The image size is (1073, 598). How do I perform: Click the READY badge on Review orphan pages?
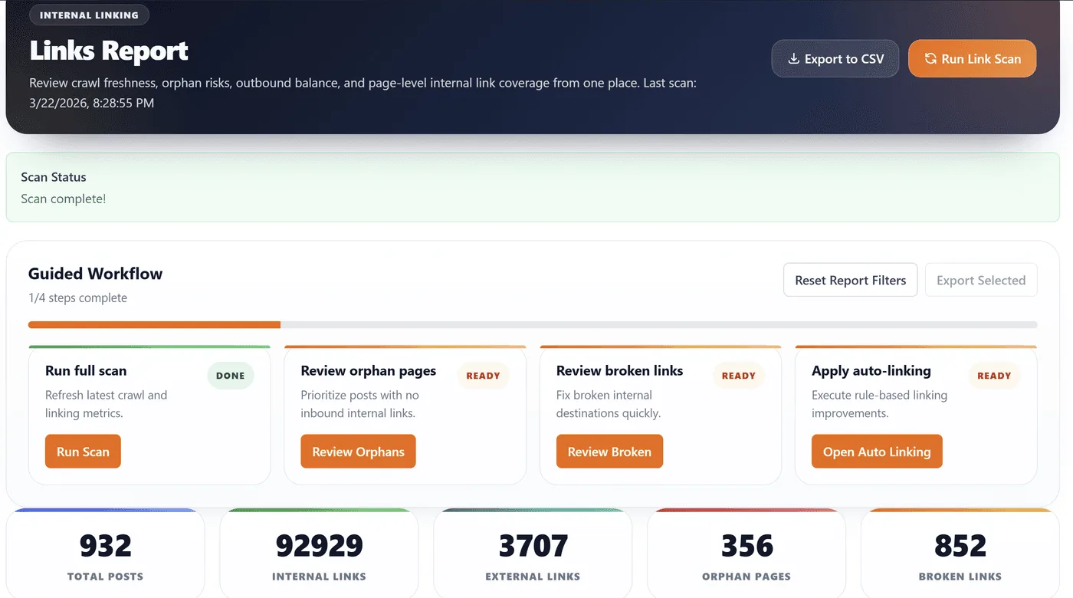click(x=483, y=376)
